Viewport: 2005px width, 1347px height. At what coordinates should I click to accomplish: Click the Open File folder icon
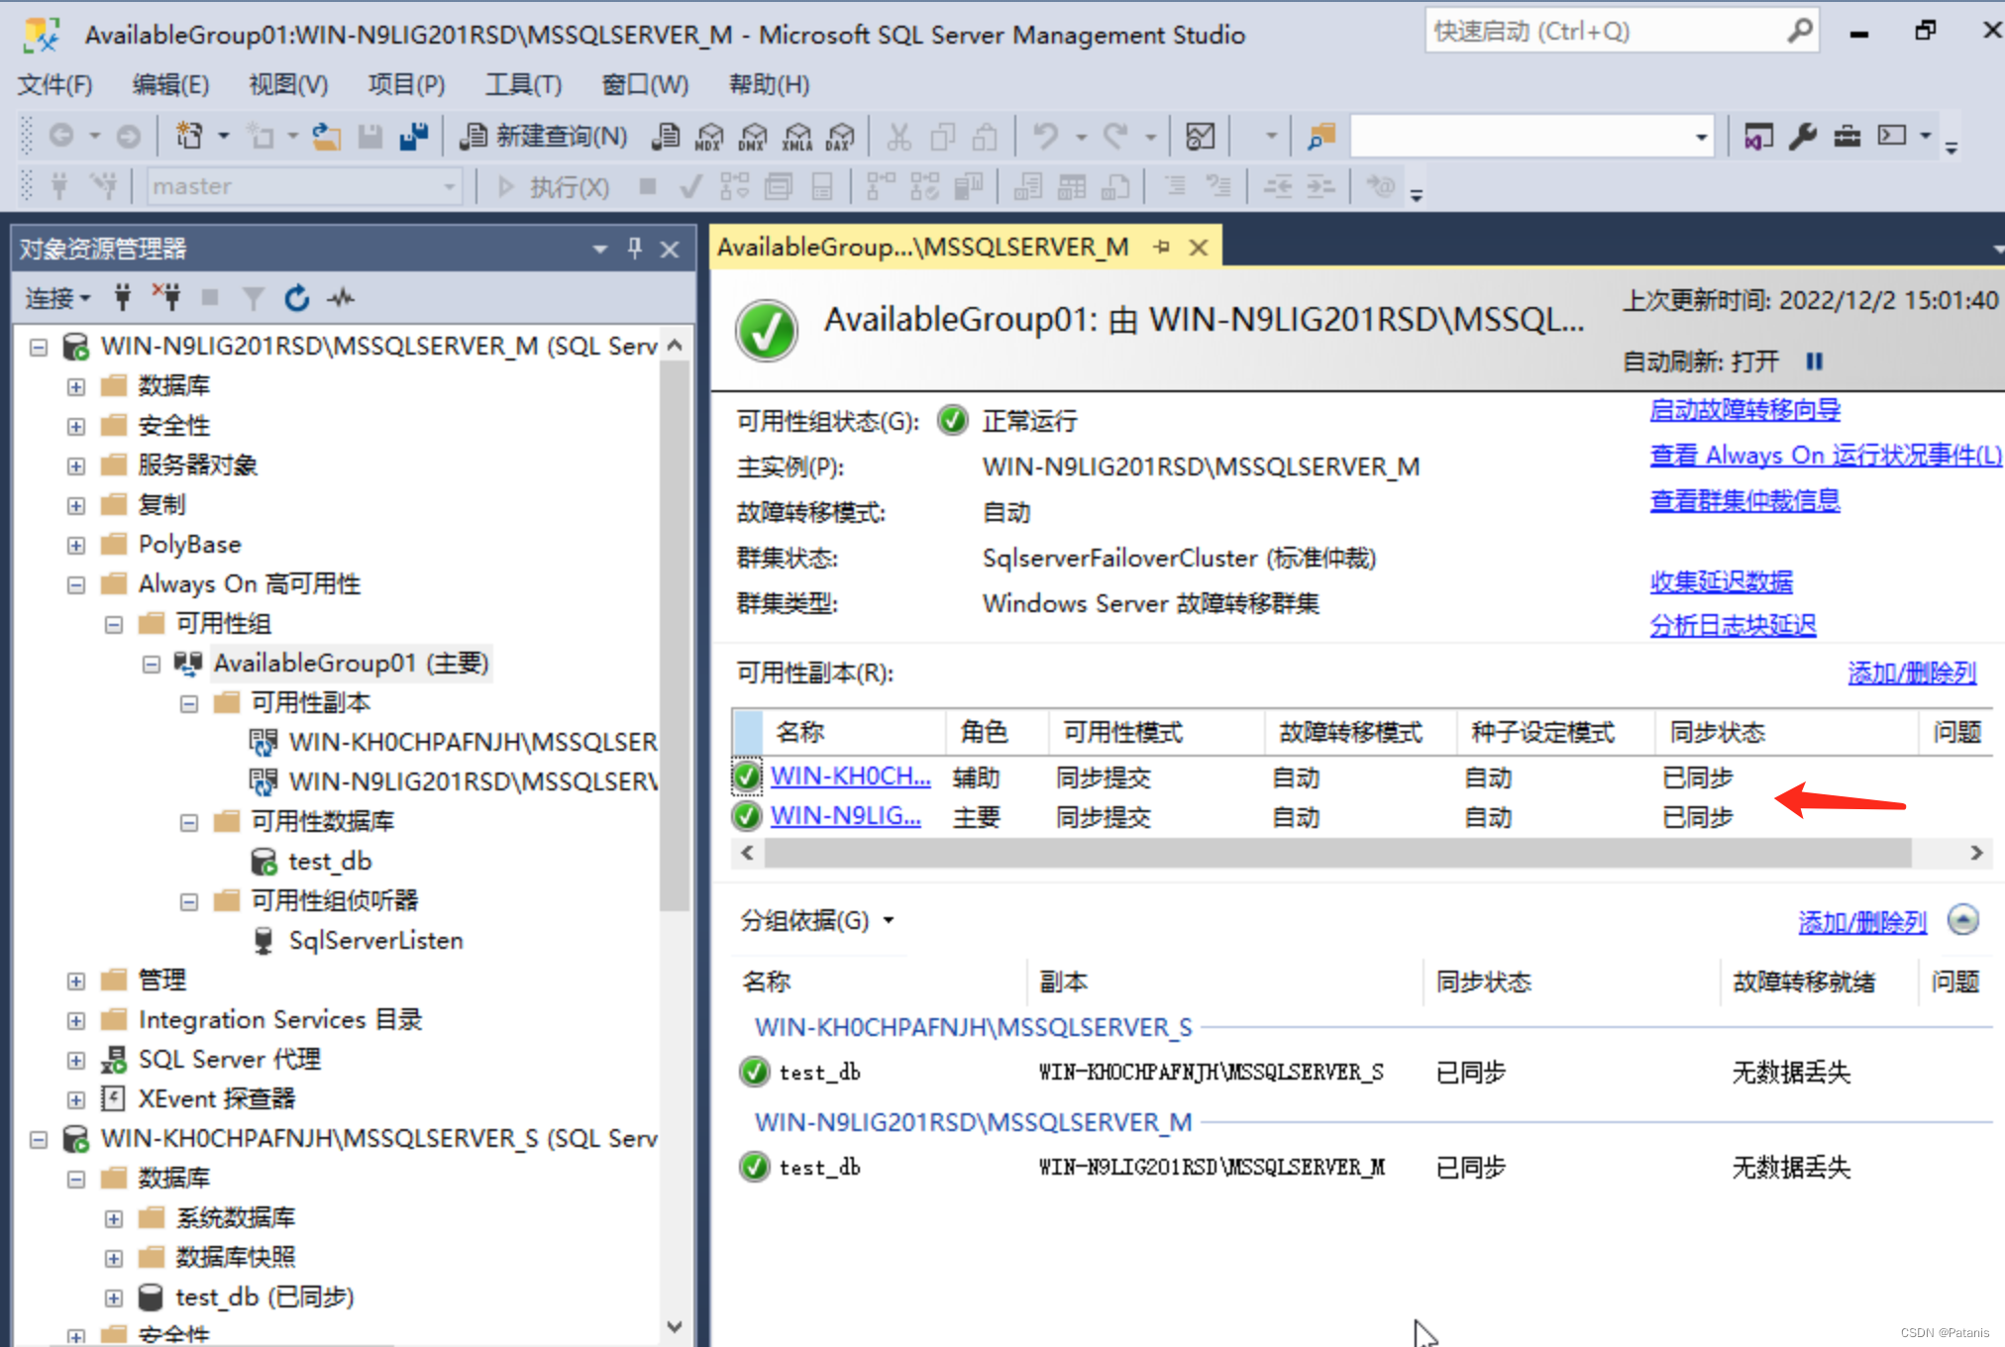pyautogui.click(x=326, y=136)
